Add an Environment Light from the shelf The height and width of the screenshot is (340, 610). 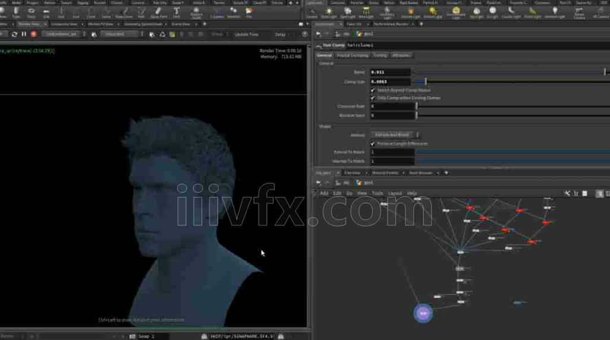456,13
